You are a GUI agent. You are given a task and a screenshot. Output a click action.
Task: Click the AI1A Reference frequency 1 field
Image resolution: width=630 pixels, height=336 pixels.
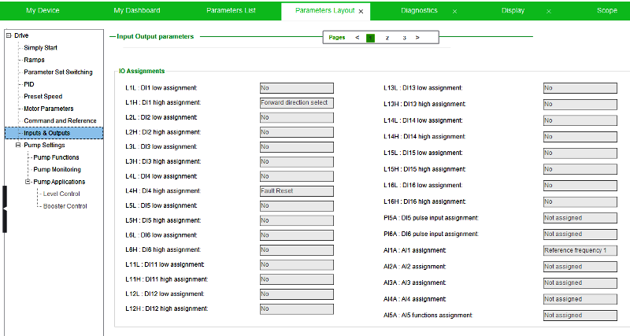[x=579, y=250]
